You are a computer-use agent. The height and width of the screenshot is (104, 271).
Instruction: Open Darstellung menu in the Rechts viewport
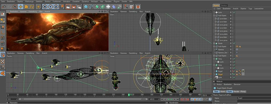click(30, 53)
